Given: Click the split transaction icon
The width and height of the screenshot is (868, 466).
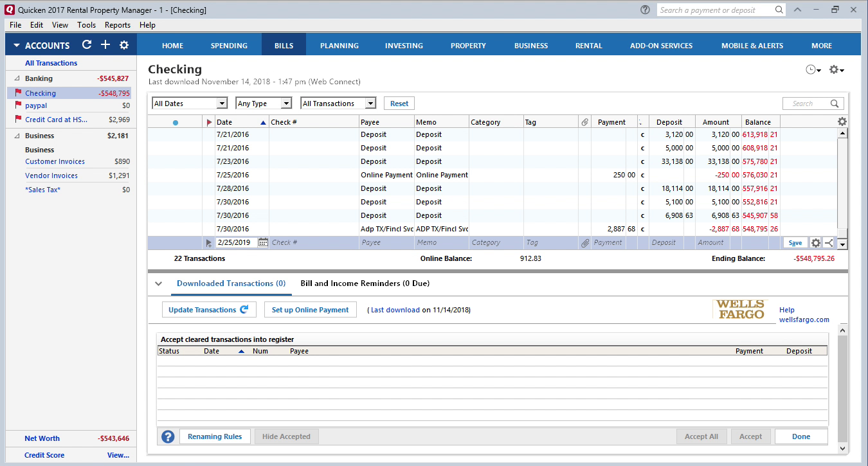Looking at the screenshot, I should (x=828, y=243).
